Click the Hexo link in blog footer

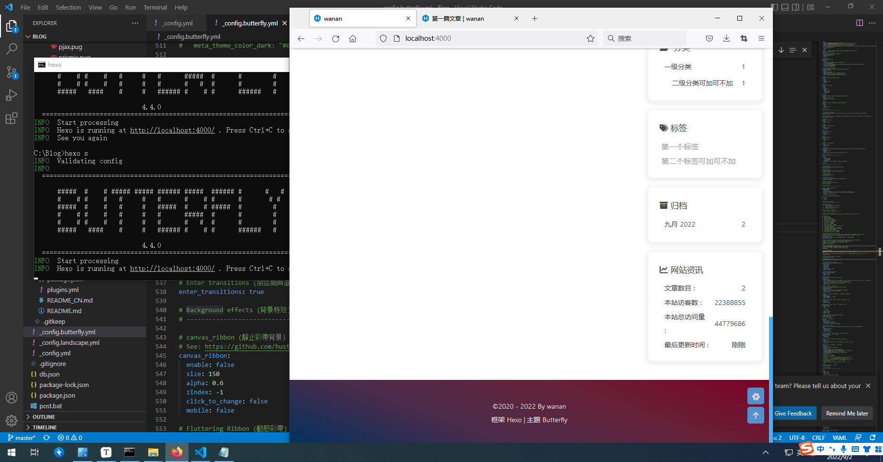pyautogui.click(x=514, y=420)
